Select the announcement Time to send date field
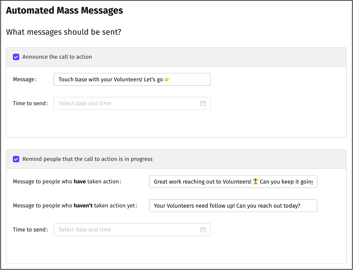This screenshot has height=270, width=353. click(126, 103)
